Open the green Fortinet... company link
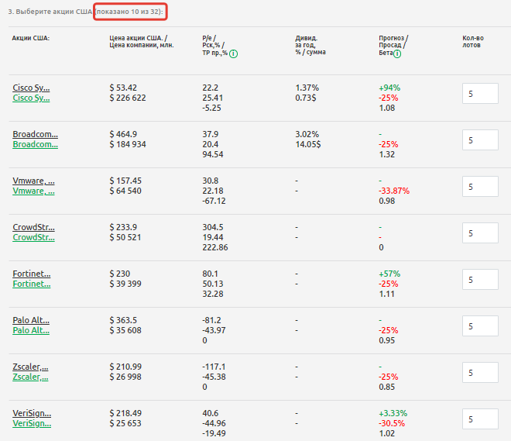The image size is (511, 441). pyautogui.click(x=31, y=284)
